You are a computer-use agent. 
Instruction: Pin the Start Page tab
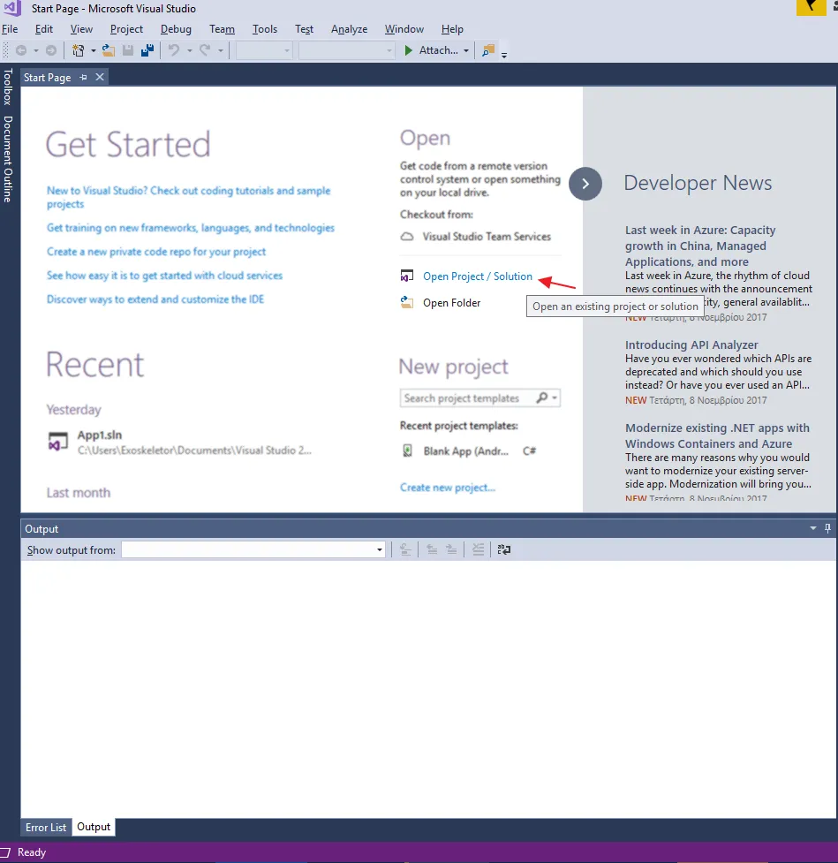pos(83,78)
